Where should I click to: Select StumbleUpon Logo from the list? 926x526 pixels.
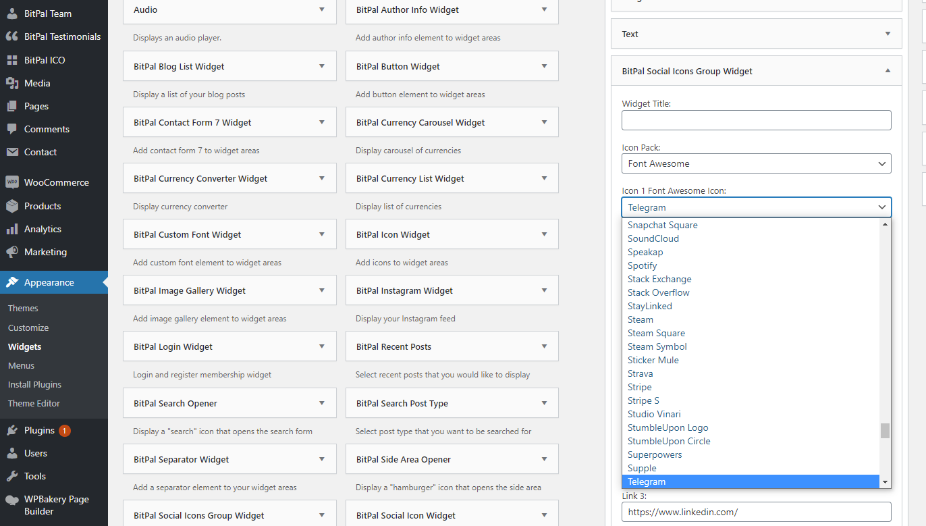[751, 427]
